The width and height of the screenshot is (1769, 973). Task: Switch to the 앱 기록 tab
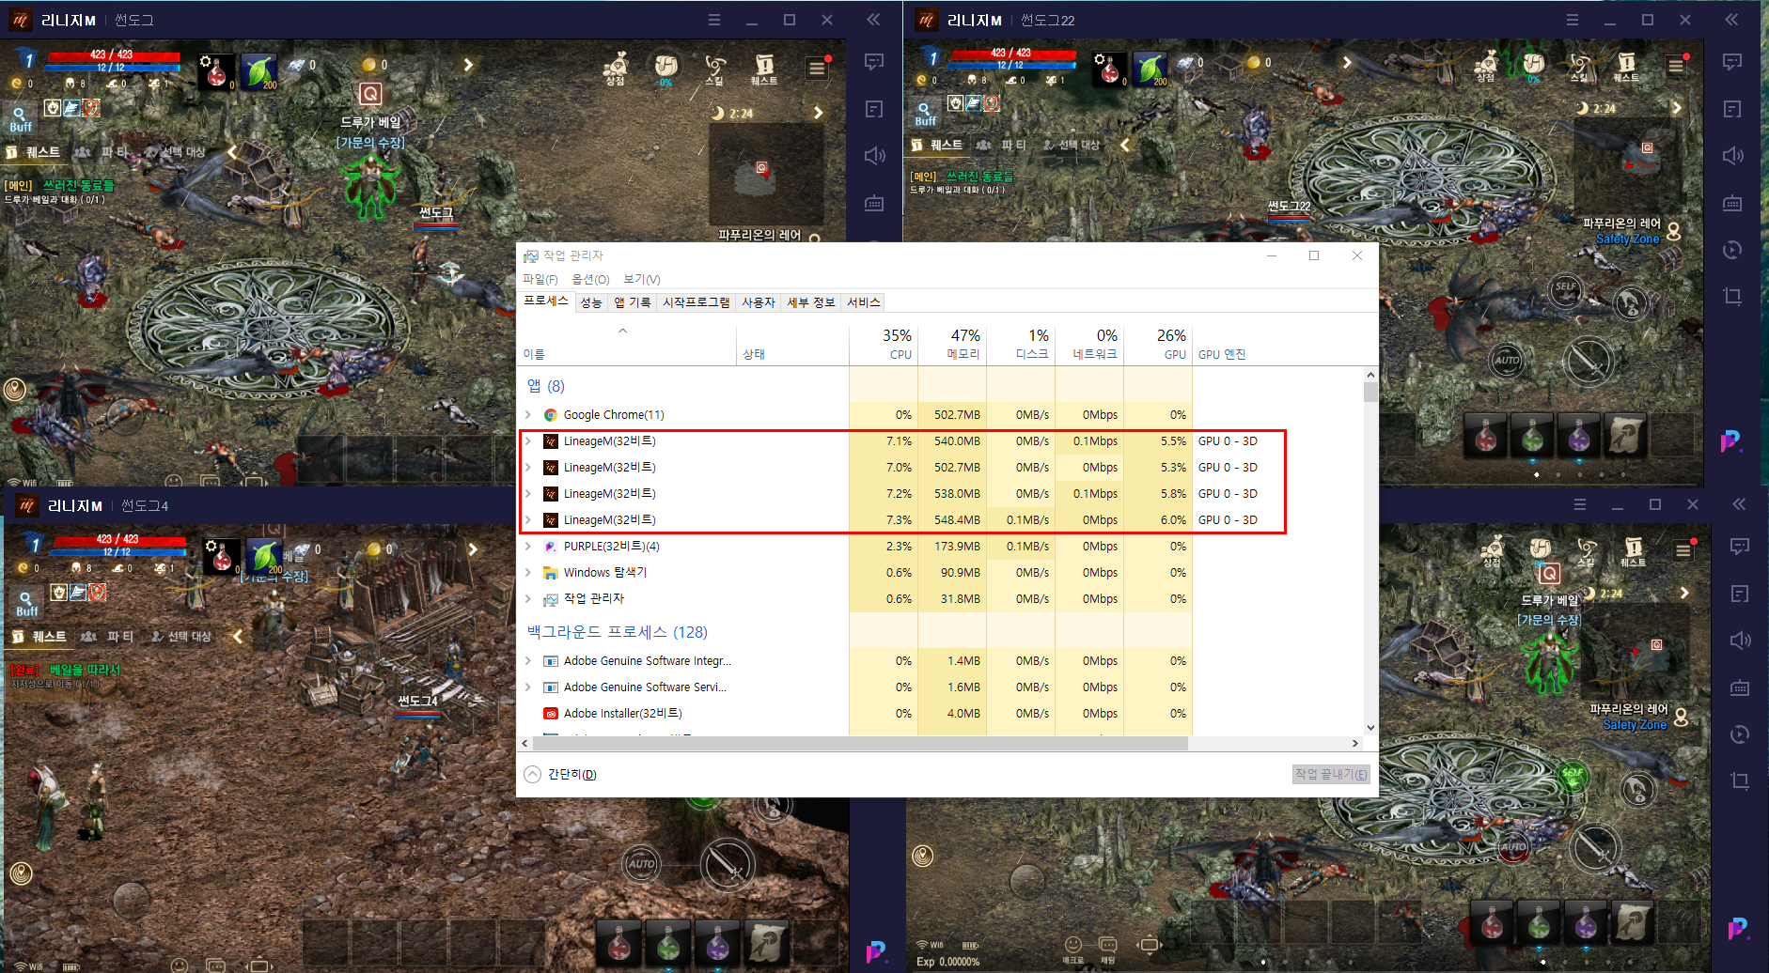point(632,302)
